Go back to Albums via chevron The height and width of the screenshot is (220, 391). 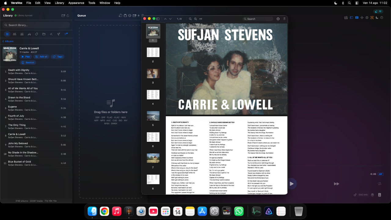(8, 41)
